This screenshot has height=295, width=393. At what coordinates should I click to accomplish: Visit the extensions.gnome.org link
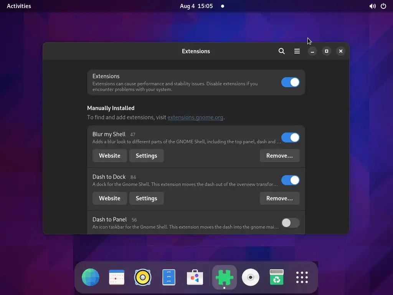195,118
